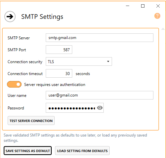Image resolution: width=166 pixels, height=158 pixels.
Task: Click the User name input field
Action: [x=99, y=95]
